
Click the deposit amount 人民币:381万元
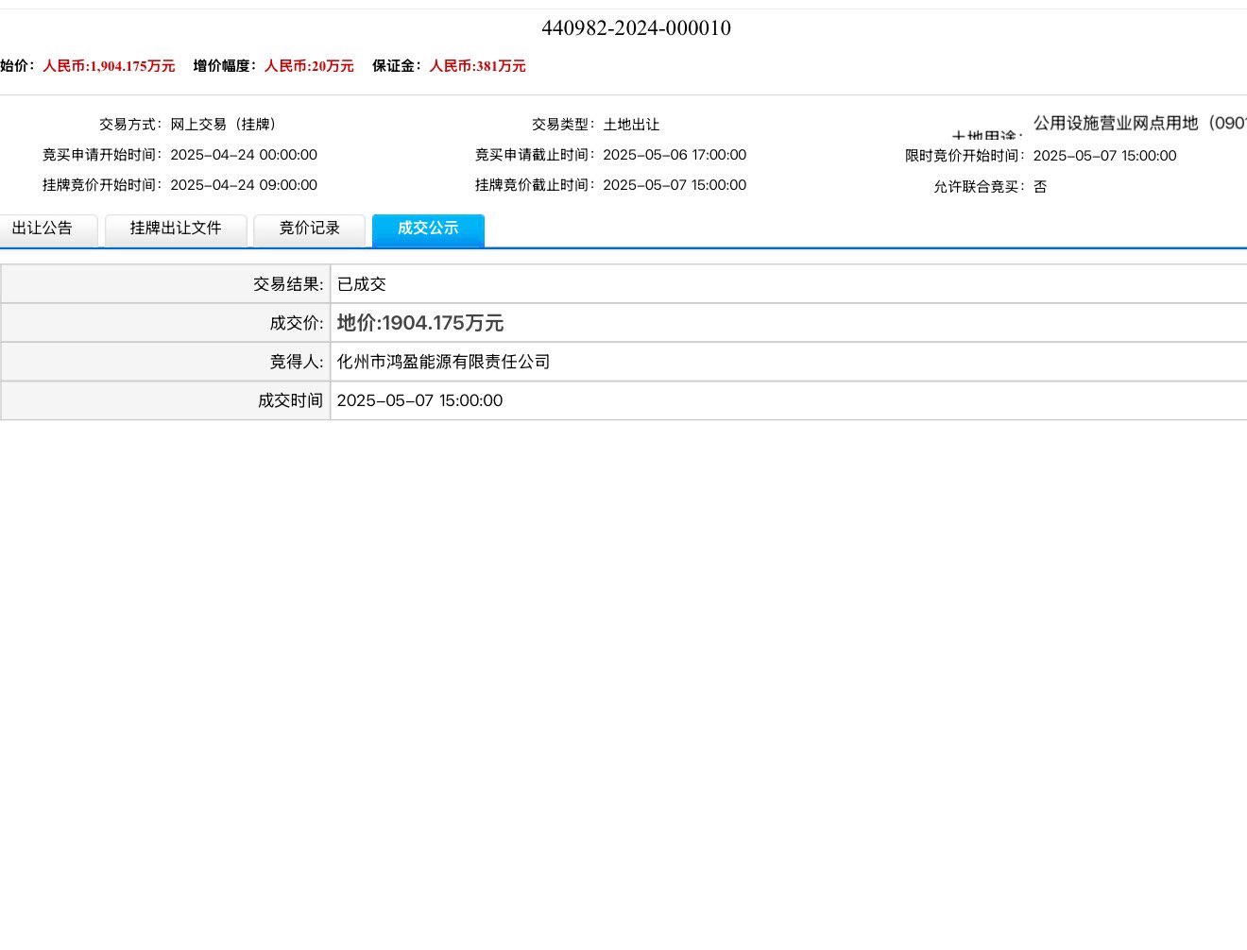click(x=477, y=66)
